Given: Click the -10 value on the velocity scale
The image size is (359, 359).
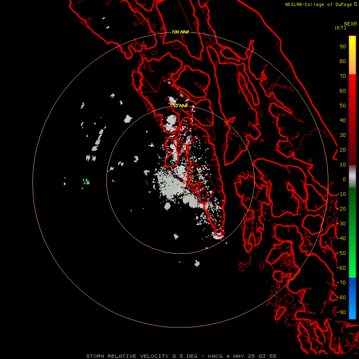Looking at the screenshot, I should coord(341,194).
